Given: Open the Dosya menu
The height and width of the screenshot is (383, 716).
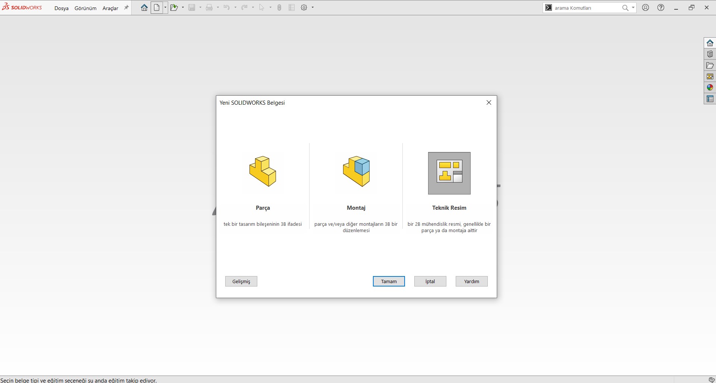Looking at the screenshot, I should tap(62, 8).
